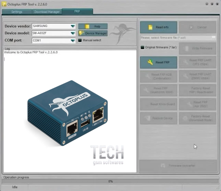Click the Octoplus app icon in title bar
The image size is (221, 191).
click(x=4, y=4)
